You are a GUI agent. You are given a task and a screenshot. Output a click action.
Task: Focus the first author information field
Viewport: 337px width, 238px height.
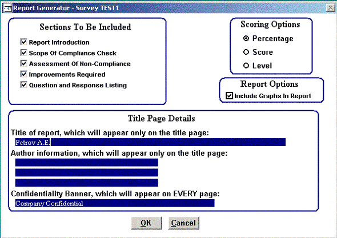(x=87, y=163)
